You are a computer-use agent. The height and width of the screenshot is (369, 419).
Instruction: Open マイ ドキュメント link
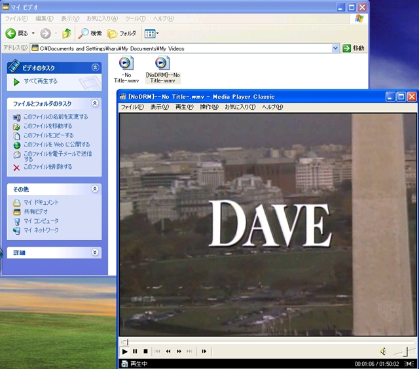tap(41, 202)
